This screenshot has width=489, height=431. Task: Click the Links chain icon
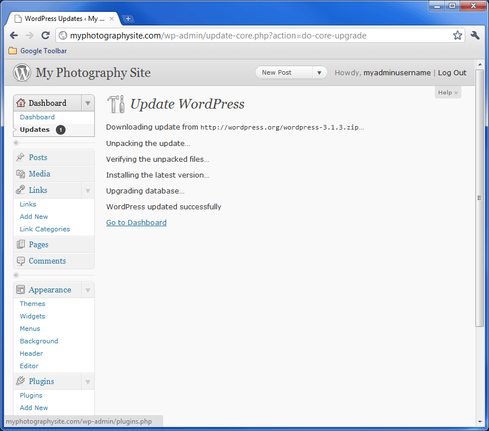[20, 190]
